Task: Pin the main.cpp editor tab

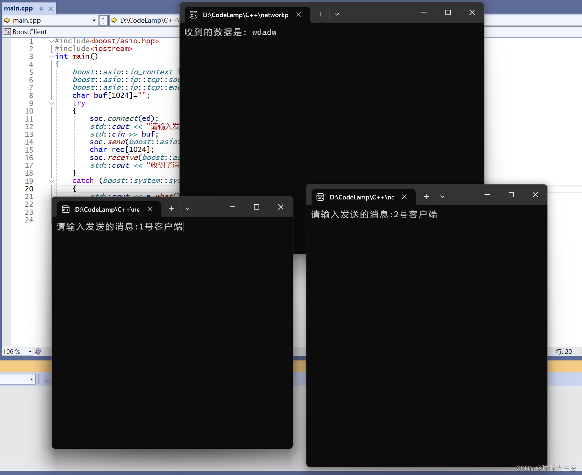Action: click(x=41, y=9)
